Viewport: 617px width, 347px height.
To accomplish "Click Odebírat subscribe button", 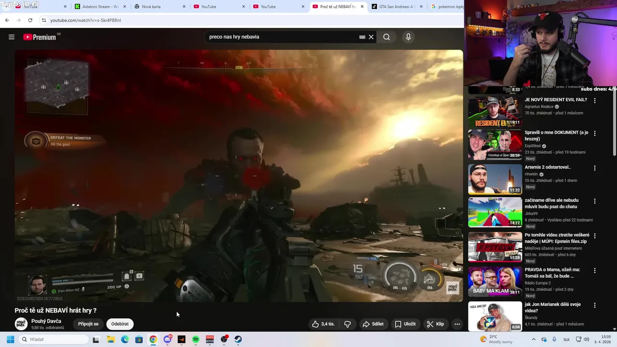I will click(x=120, y=324).
